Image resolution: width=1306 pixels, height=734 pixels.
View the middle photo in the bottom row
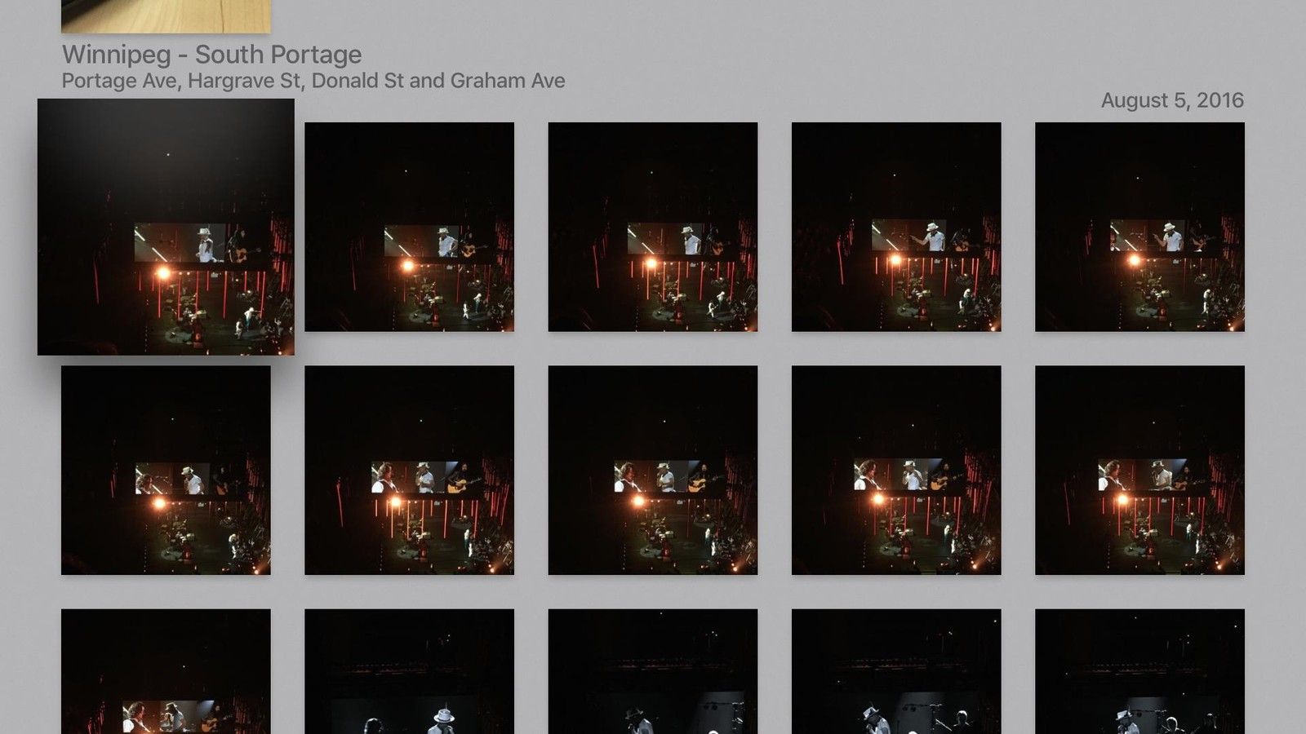point(652,671)
